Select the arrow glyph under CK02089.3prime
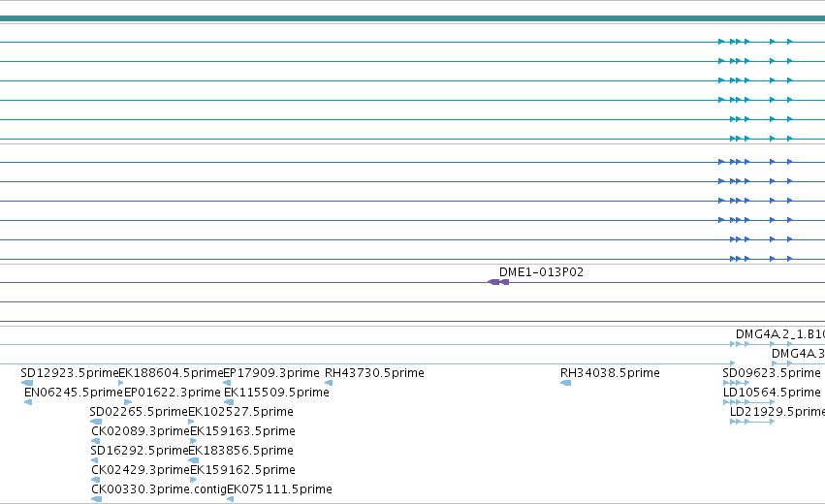Screen dimensions: 825x504 (95, 441)
